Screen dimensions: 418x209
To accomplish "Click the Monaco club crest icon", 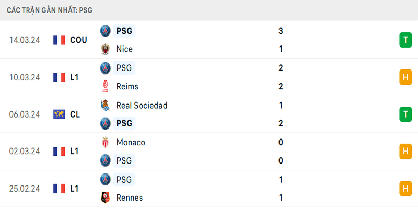I will pyautogui.click(x=106, y=142).
